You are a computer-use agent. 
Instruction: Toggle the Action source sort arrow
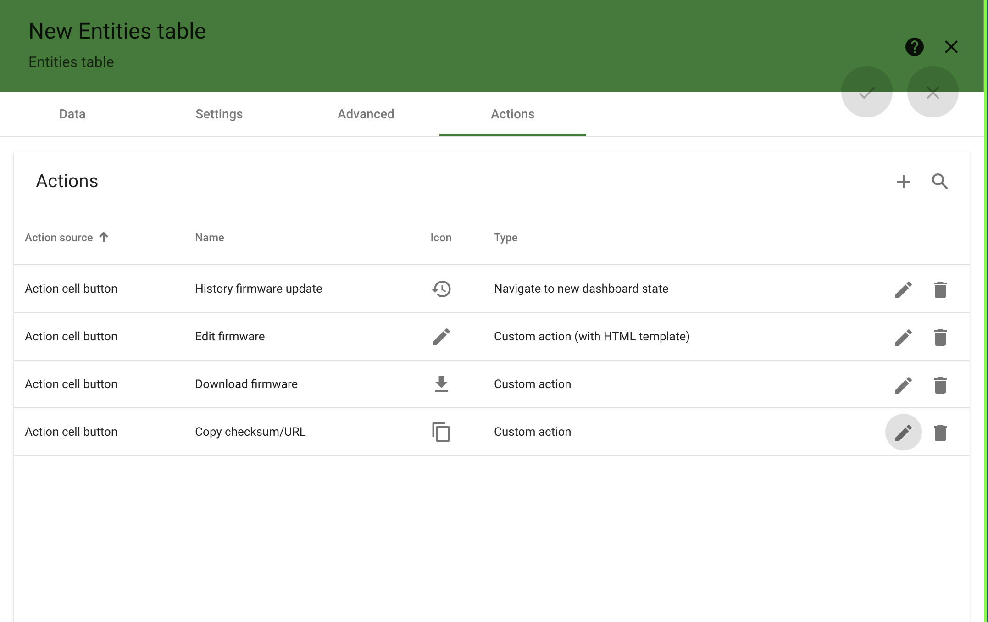pyautogui.click(x=104, y=237)
